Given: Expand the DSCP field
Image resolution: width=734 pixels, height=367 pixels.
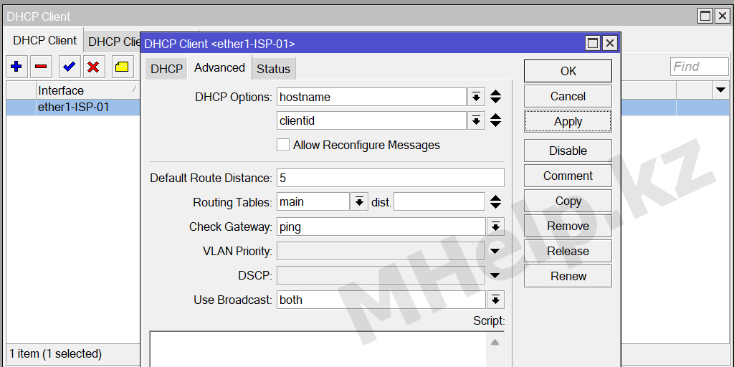Looking at the screenshot, I should tap(495, 276).
